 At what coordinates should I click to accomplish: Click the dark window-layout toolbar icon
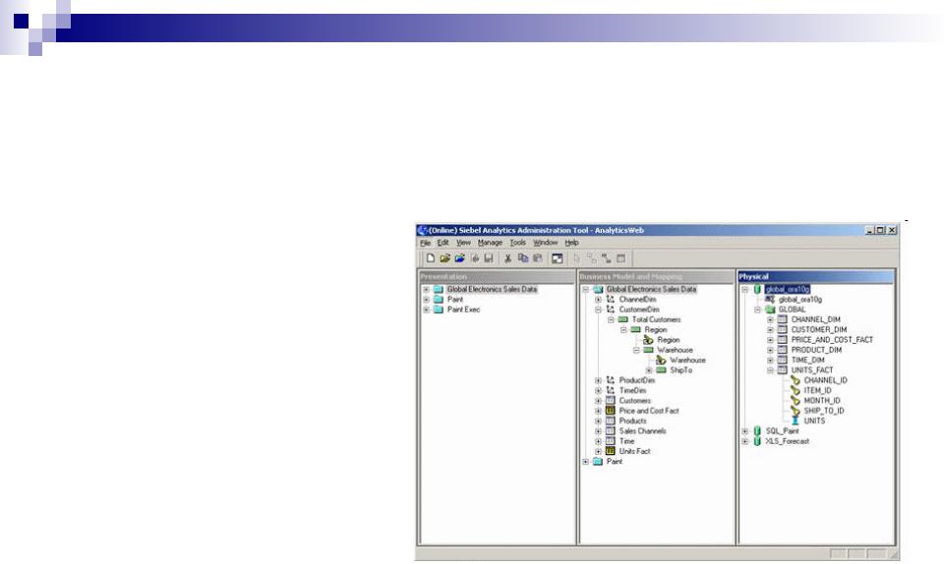point(558,258)
